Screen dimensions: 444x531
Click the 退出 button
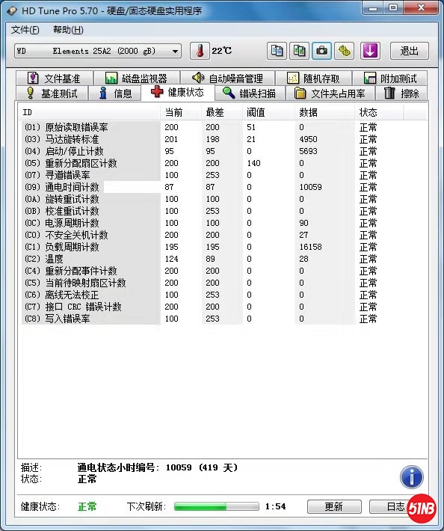coord(409,51)
